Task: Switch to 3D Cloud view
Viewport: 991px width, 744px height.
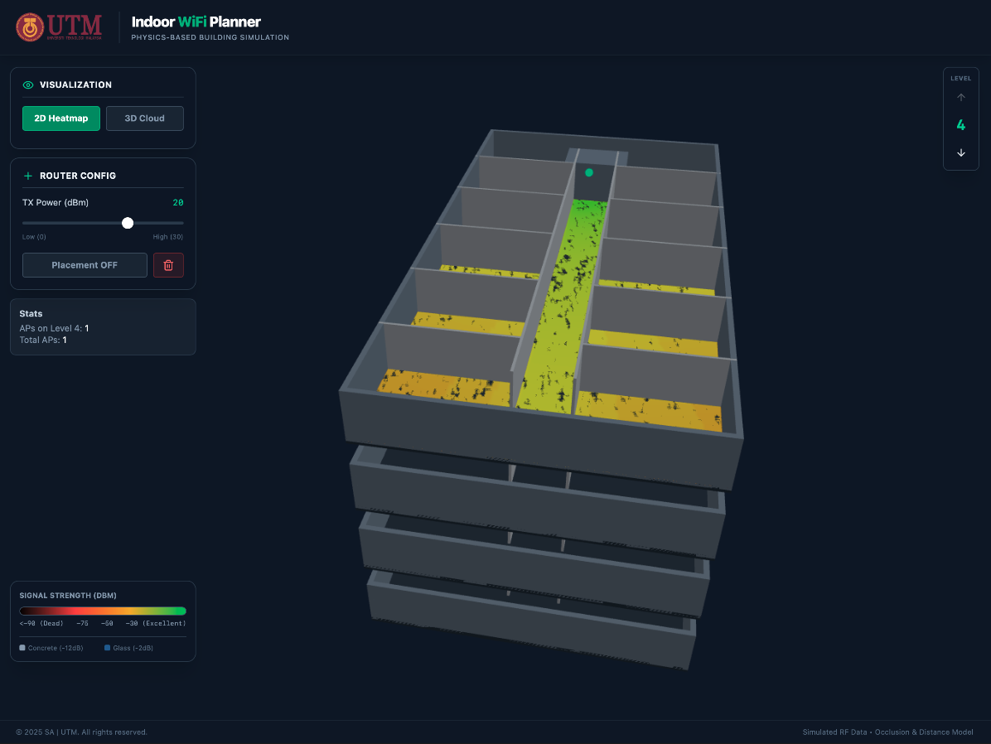Action: (x=145, y=118)
